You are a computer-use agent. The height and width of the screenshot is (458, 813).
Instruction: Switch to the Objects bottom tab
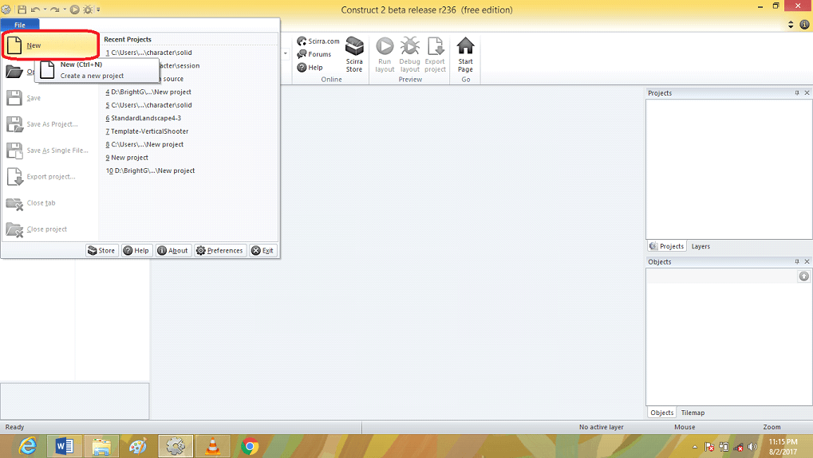[662, 413]
